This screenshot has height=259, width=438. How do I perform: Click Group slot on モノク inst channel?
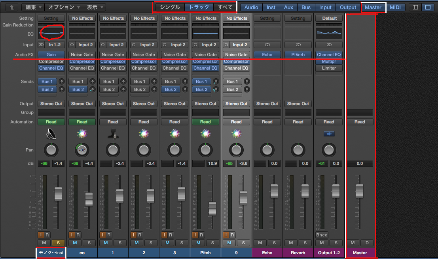(x=51, y=112)
